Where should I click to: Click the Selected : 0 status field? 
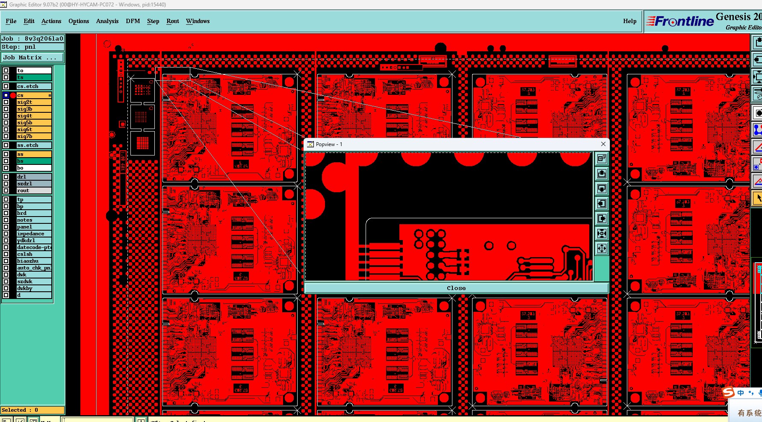tap(32, 410)
